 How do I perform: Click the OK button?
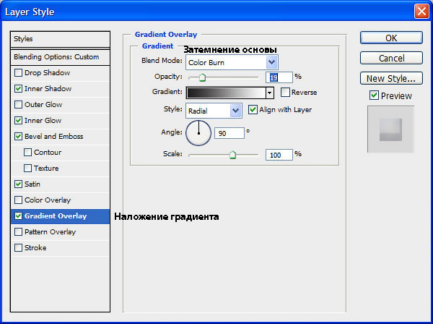391,38
